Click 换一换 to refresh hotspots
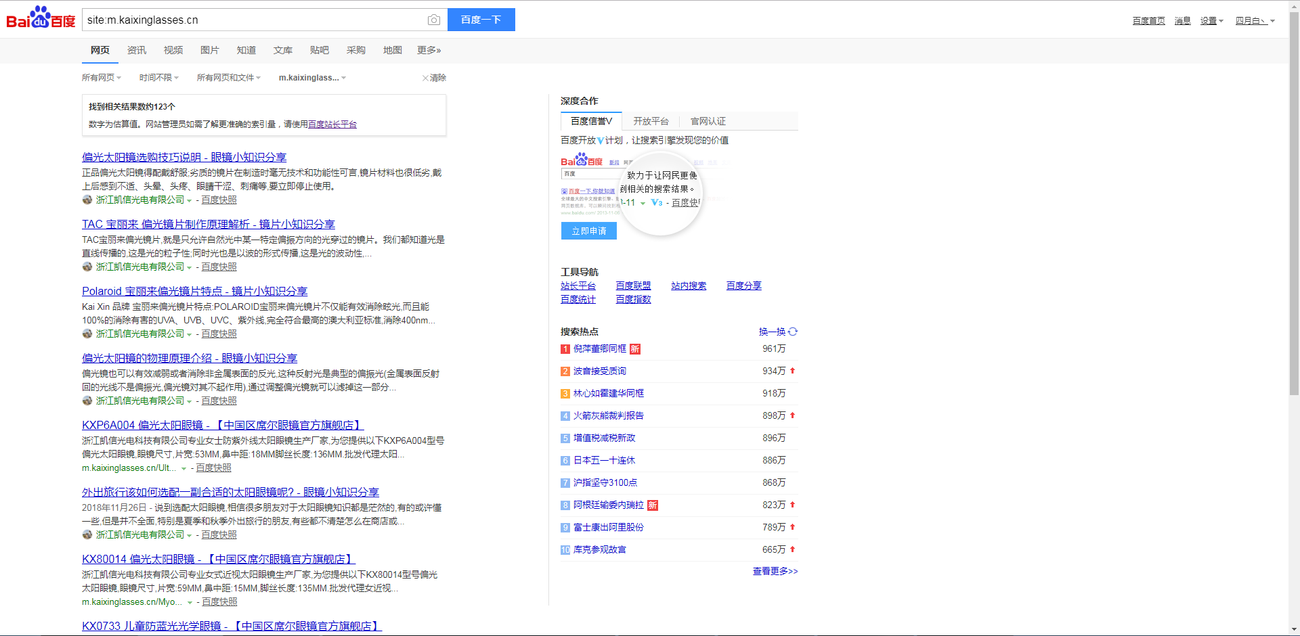Image resolution: width=1300 pixels, height=636 pixels. point(772,332)
